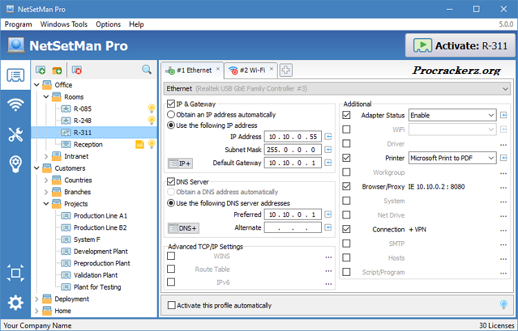Screen dimensions: 518x331
Task: Enable the WINS checkbox
Action: (171, 256)
